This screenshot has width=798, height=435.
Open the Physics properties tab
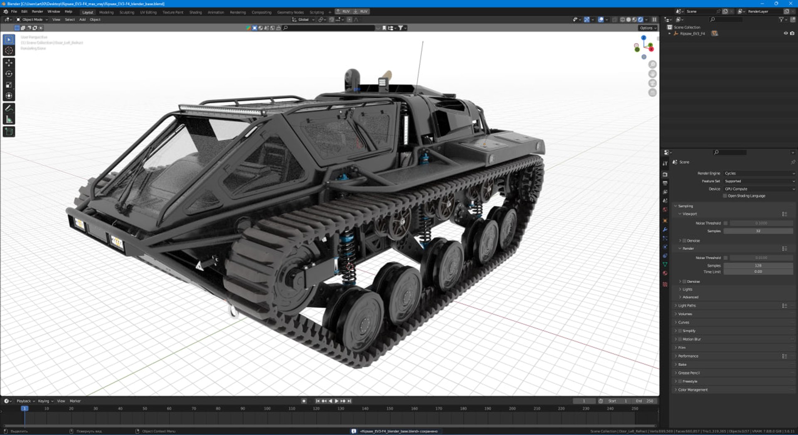(665, 247)
